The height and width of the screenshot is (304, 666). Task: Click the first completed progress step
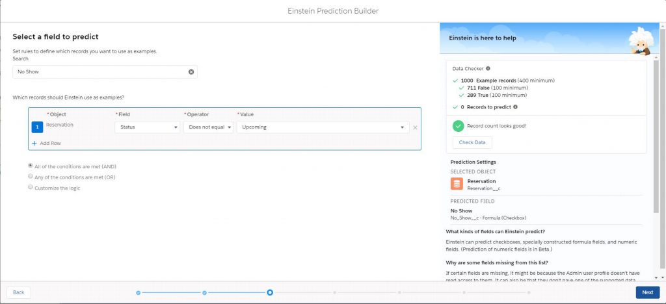pyautogui.click(x=139, y=292)
